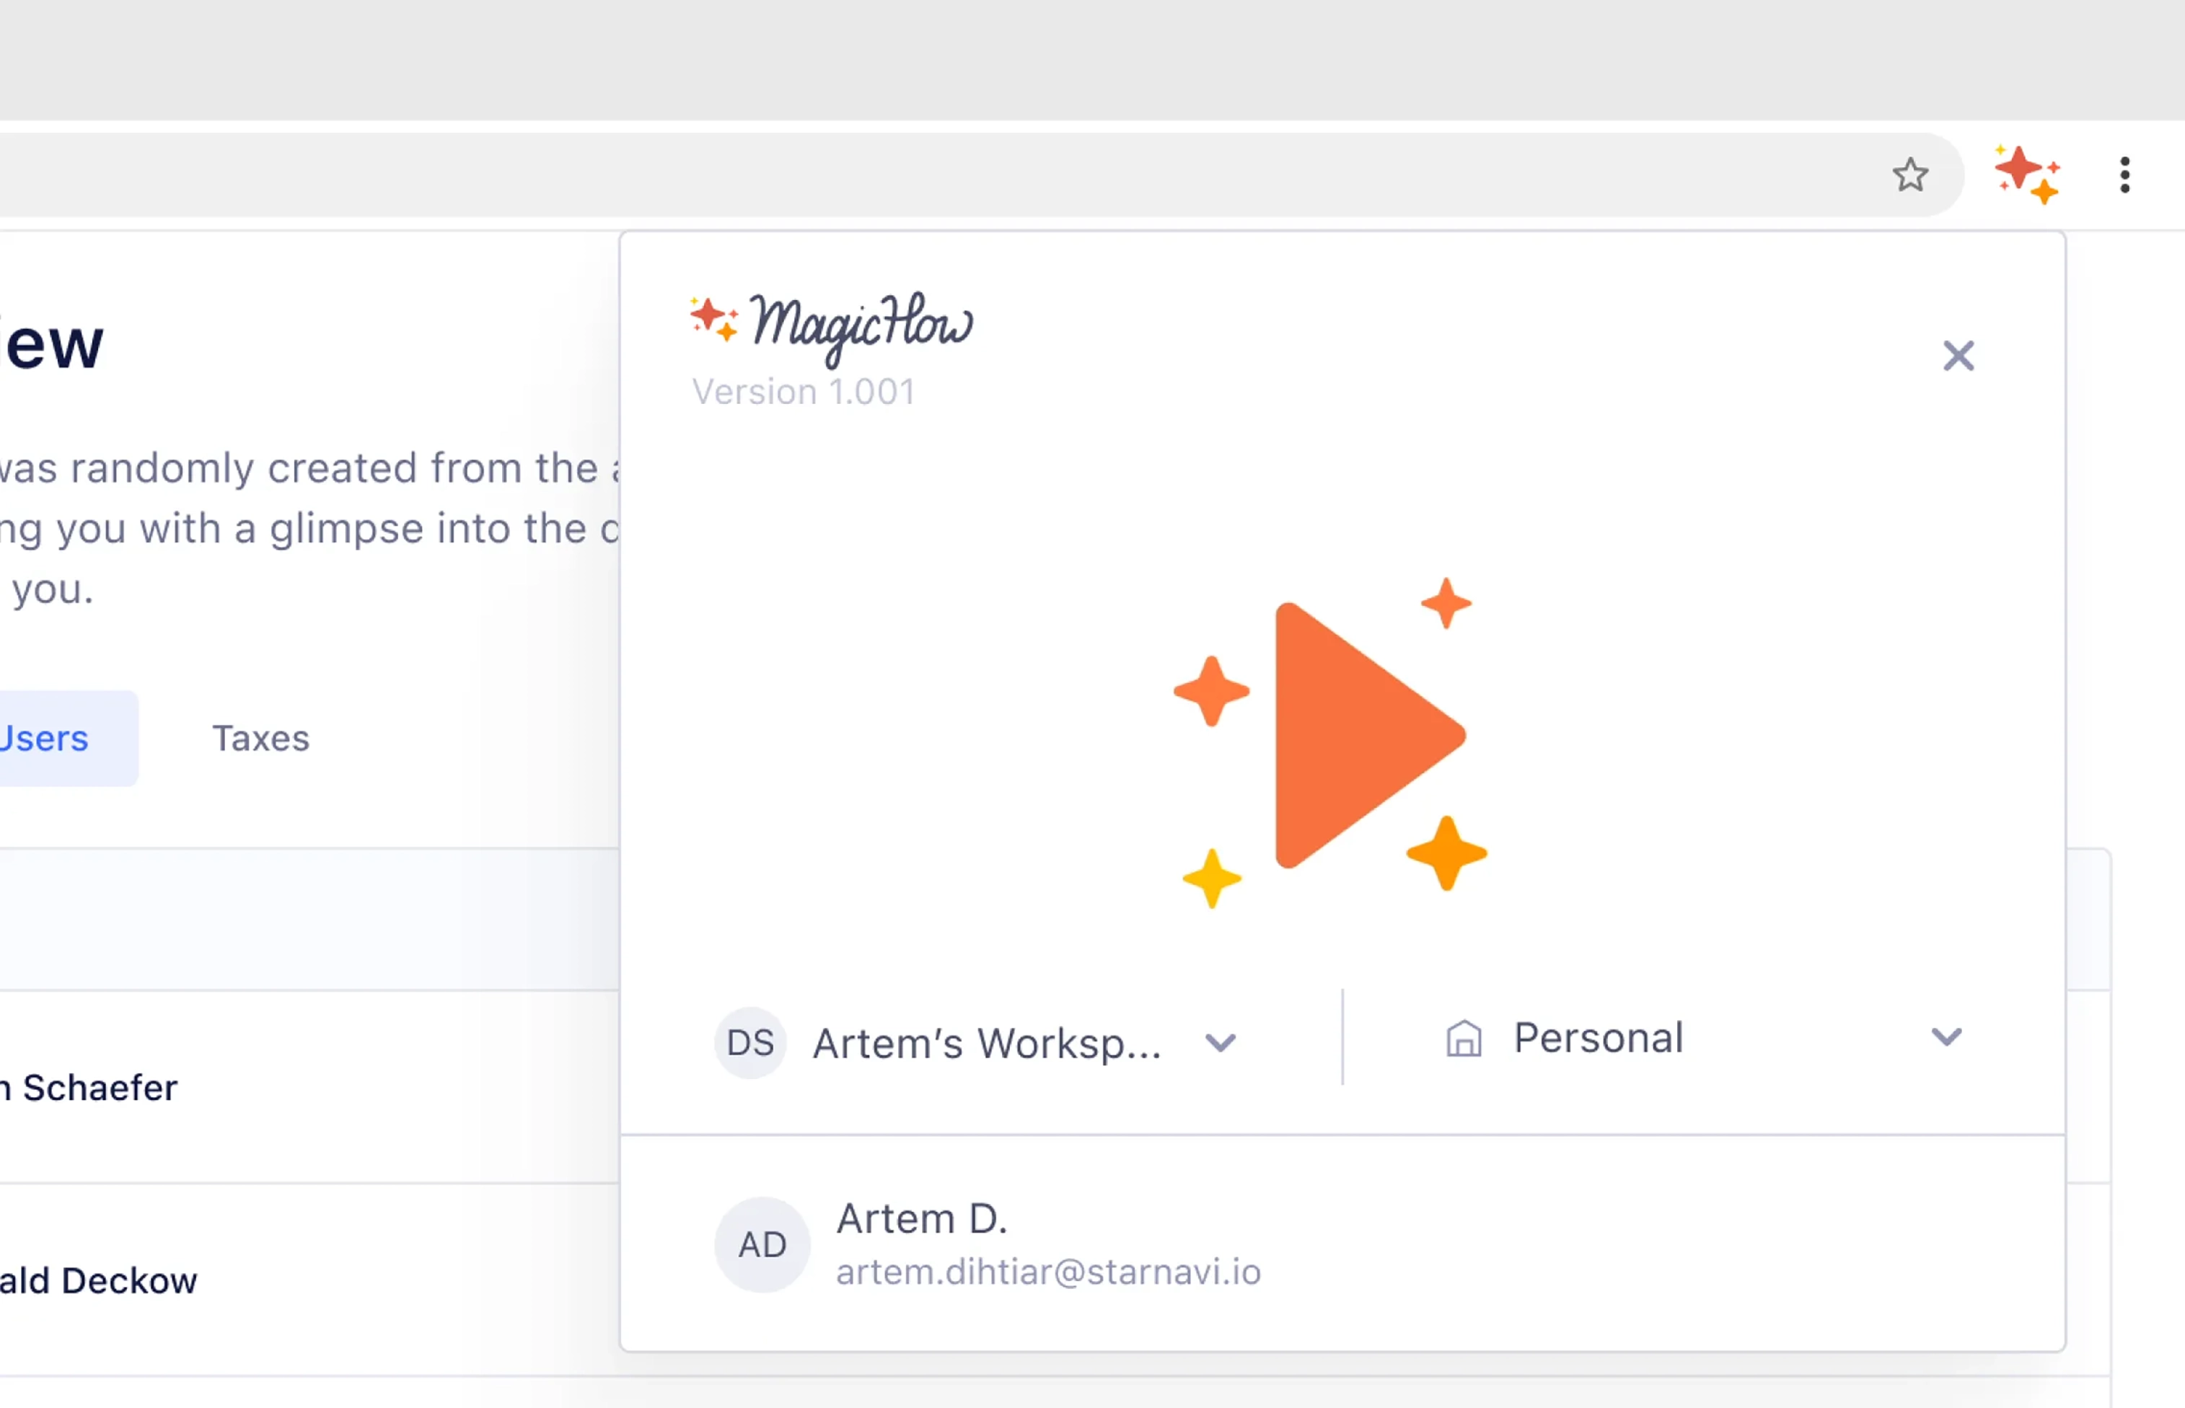Click the bookmark star in the address bar
The height and width of the screenshot is (1408, 2185).
(1911, 175)
